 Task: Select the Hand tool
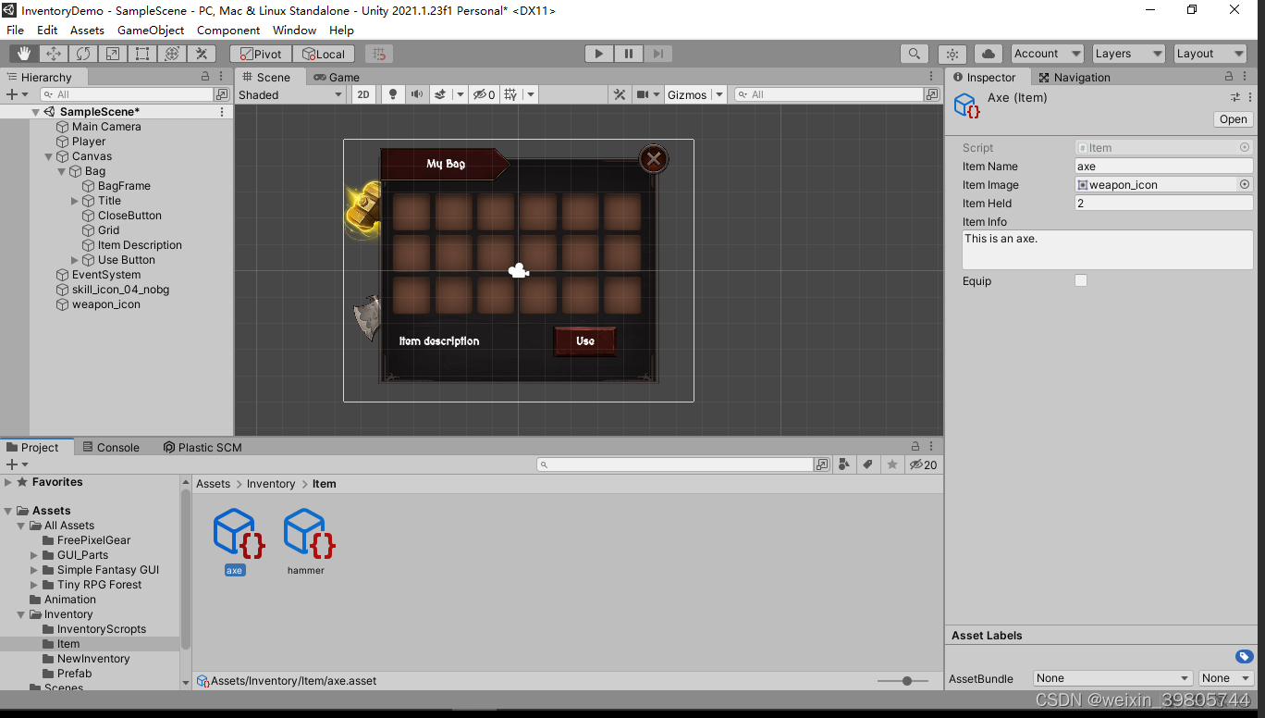click(24, 54)
